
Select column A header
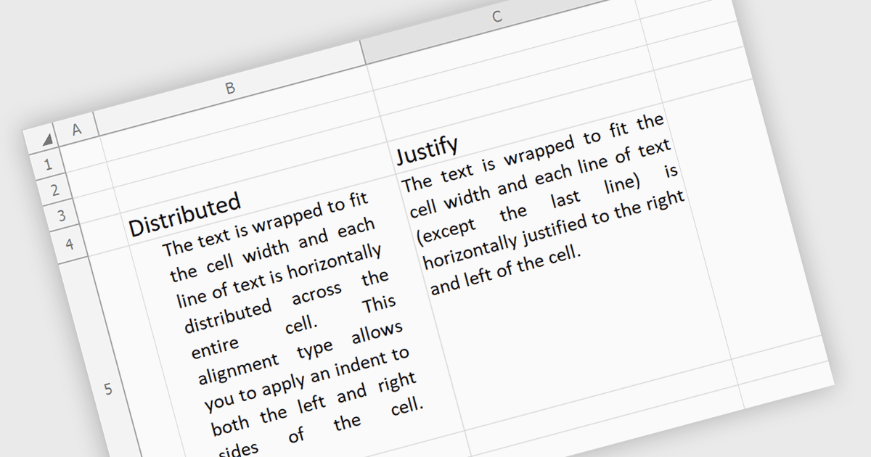tap(76, 130)
